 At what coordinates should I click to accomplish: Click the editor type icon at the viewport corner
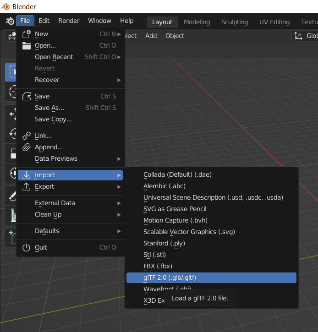pyautogui.click(x=11, y=36)
